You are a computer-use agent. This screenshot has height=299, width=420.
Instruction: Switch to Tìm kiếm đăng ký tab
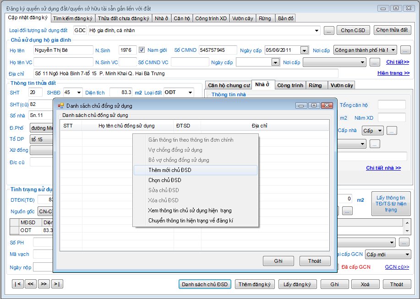[73, 18]
